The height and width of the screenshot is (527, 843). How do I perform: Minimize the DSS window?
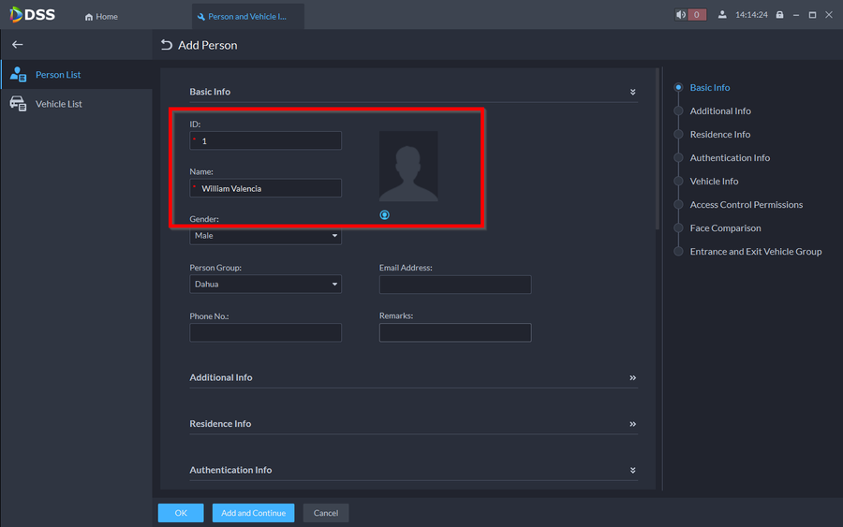click(796, 15)
